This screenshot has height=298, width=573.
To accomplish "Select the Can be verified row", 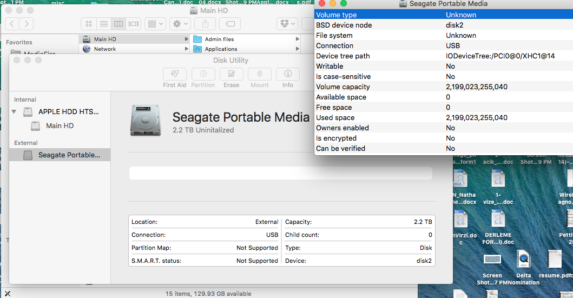I will coord(444,148).
